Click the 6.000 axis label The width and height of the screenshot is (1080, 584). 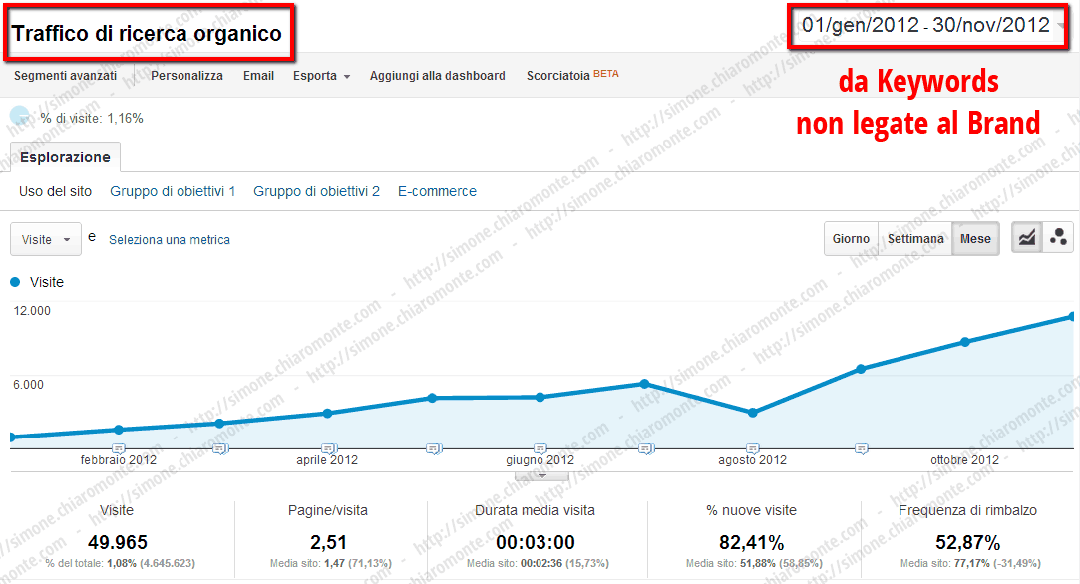(x=28, y=385)
